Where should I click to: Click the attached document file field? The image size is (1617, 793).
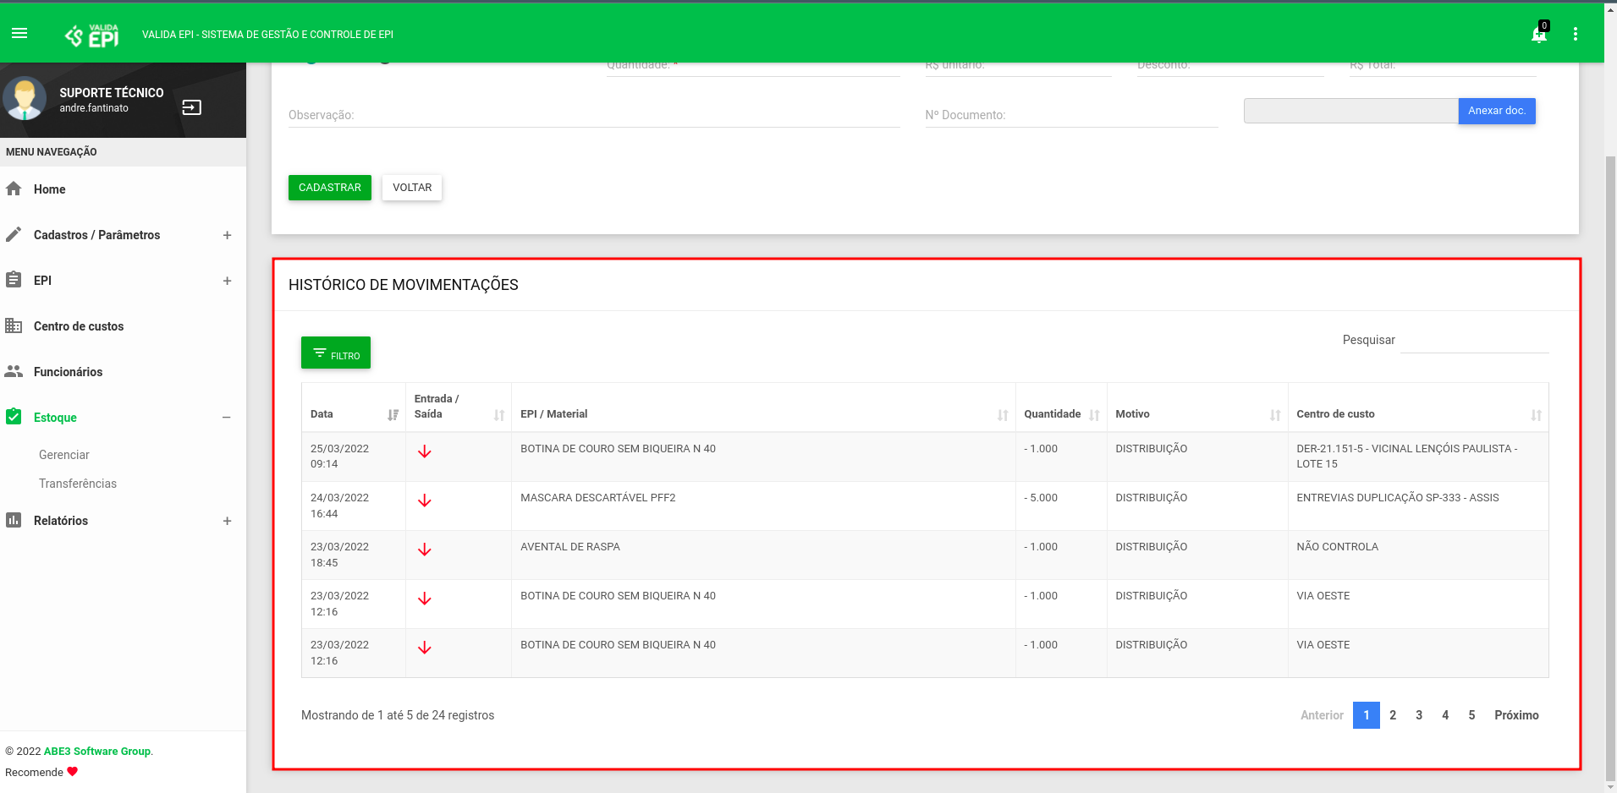[1350, 111]
